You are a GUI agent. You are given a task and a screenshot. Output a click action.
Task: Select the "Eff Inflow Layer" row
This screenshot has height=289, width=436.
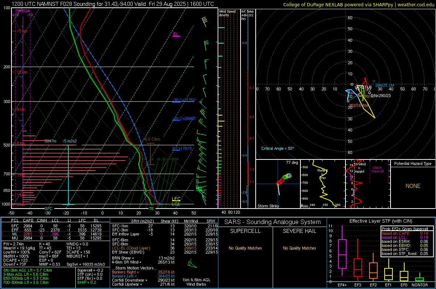pyautogui.click(x=165, y=234)
